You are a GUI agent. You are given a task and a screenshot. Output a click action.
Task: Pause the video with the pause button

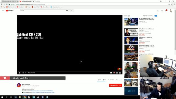[20, 73]
